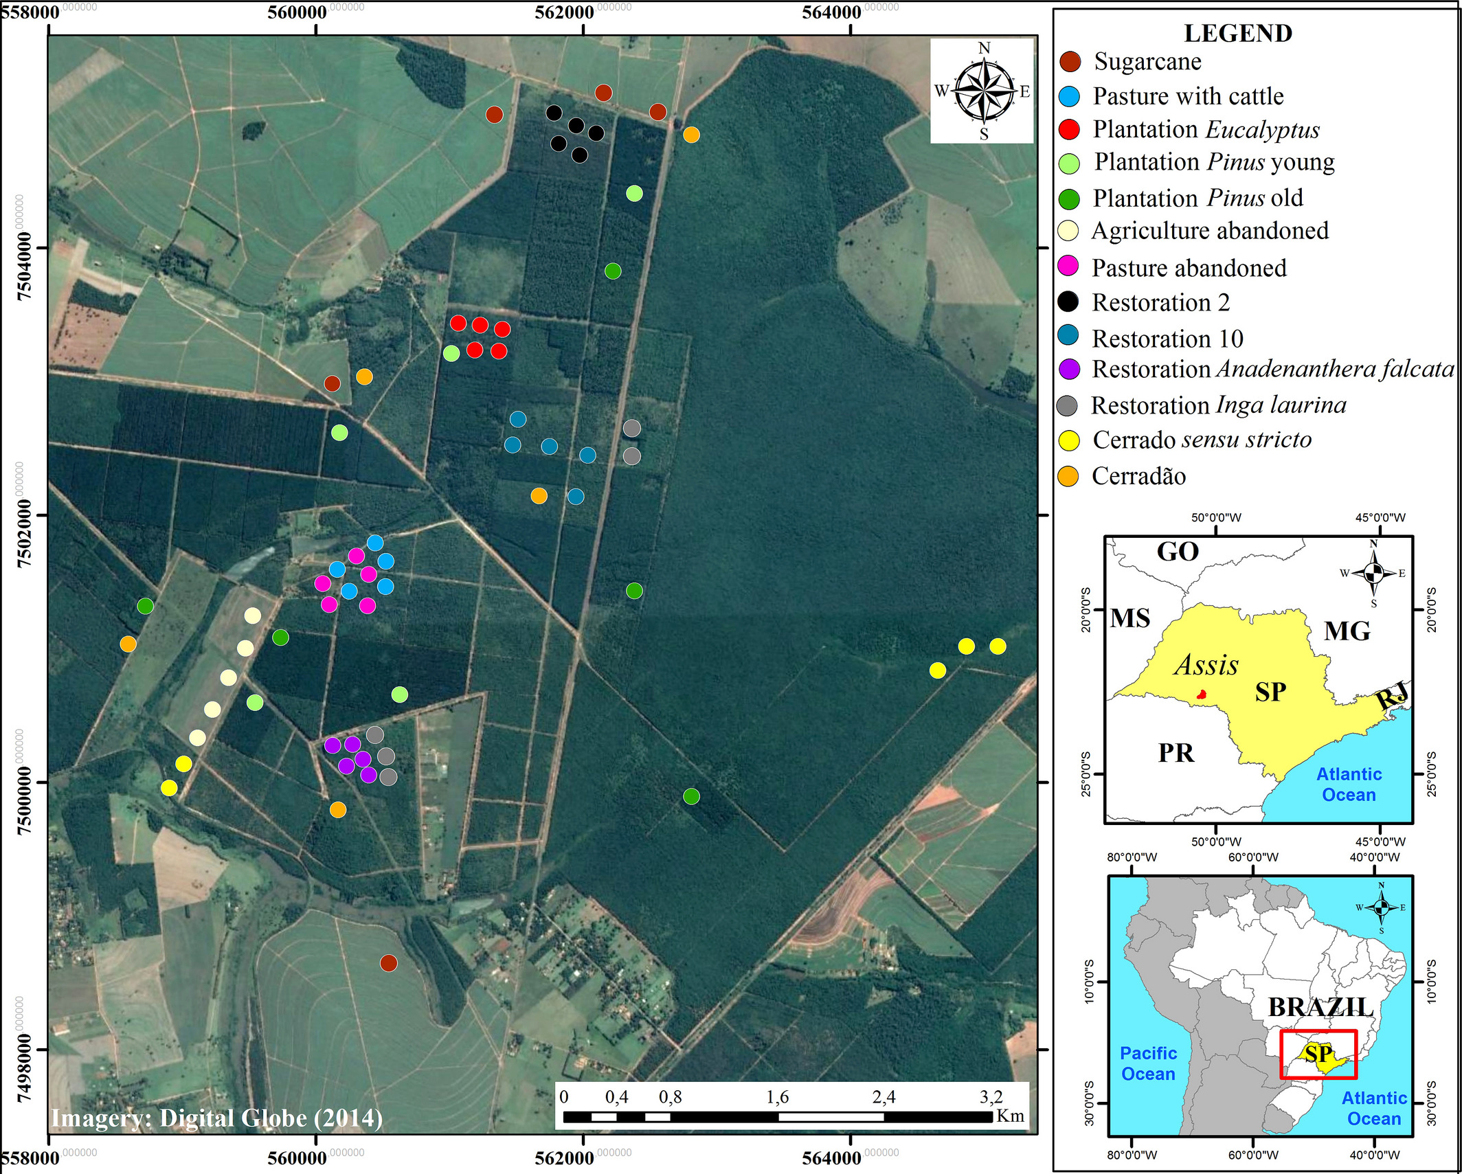Click the 'MS' state label

[x=1131, y=618]
